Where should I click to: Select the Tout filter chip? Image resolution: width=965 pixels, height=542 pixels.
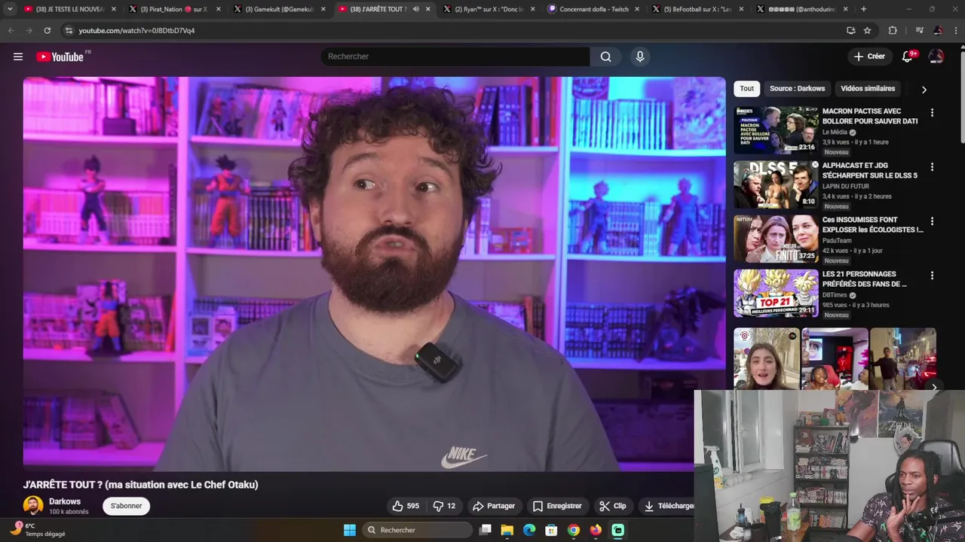click(x=746, y=89)
